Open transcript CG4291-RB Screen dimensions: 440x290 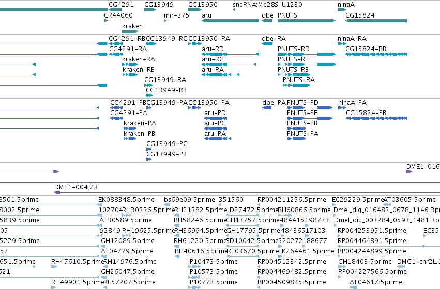pos(116,44)
